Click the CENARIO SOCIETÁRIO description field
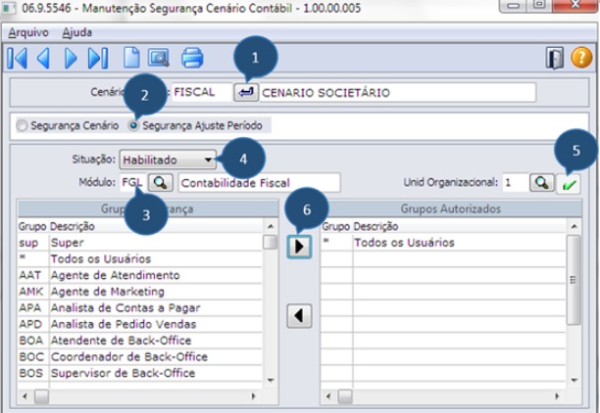Screen dimensions: 600x413 click(398, 92)
